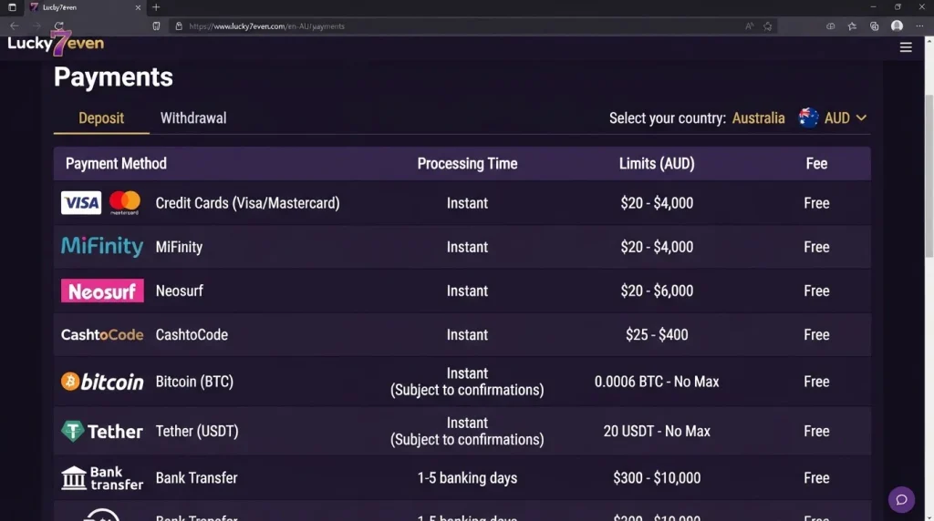Click the 1-5 banking days cell
This screenshot has height=521, width=934.
(x=467, y=478)
